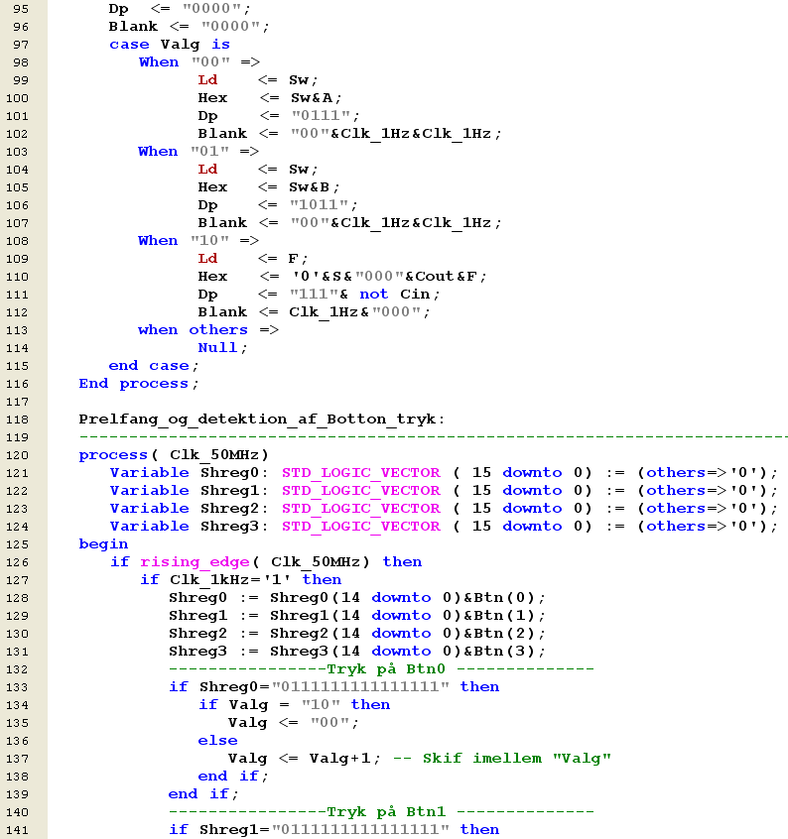The height and width of the screenshot is (839, 788).
Task: Click the 'Shreg0="0111111111111111"' condition on line 133
Action: coord(324,687)
